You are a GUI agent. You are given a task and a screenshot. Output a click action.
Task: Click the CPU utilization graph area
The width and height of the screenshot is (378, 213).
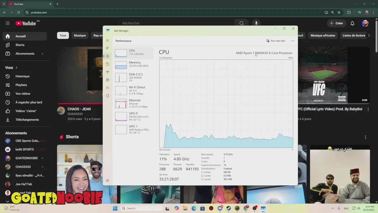(226, 104)
